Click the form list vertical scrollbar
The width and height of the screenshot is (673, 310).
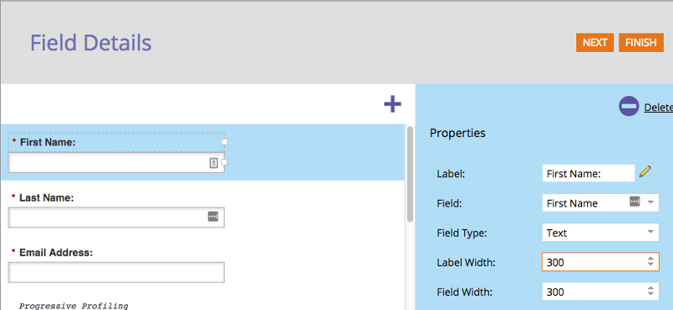coord(410,174)
